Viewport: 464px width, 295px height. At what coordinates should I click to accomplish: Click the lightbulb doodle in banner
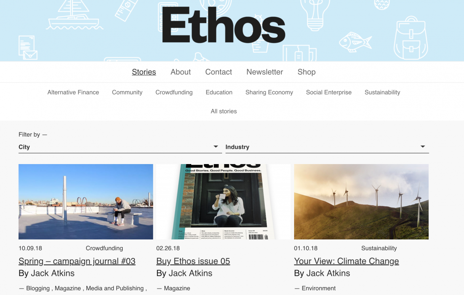315,12
